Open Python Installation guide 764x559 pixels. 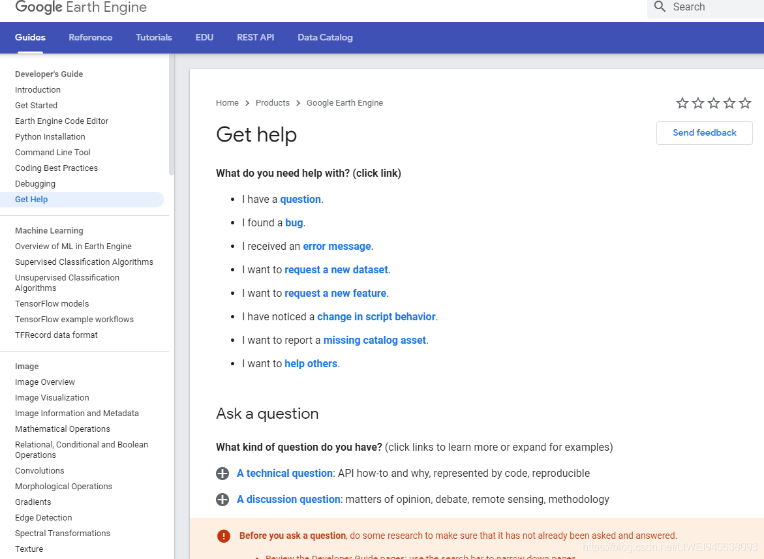click(50, 137)
